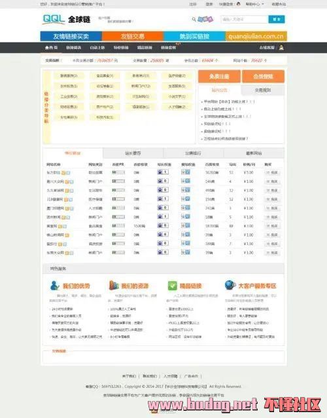
Task: Click the magnifier icon beside the search box
Action: (194, 19)
